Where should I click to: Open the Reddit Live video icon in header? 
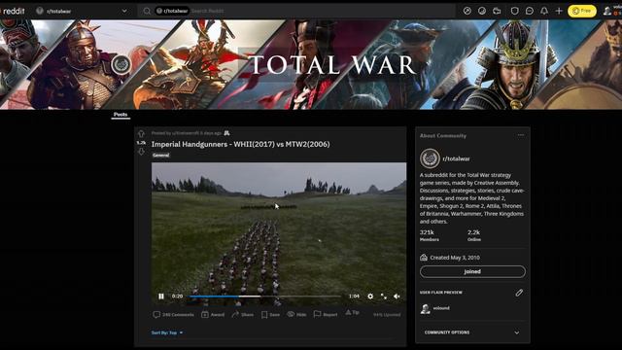click(x=497, y=11)
